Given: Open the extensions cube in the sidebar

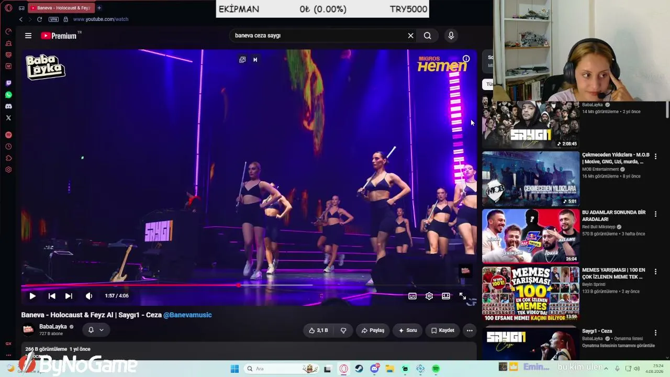Looking at the screenshot, I should (8, 158).
